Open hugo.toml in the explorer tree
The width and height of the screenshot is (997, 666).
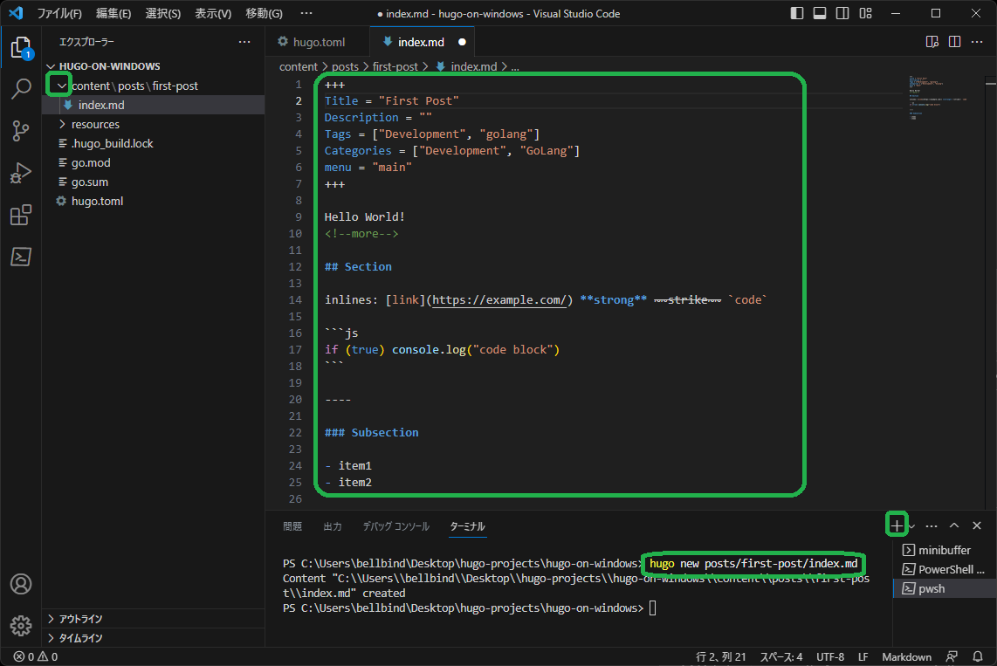154,201
